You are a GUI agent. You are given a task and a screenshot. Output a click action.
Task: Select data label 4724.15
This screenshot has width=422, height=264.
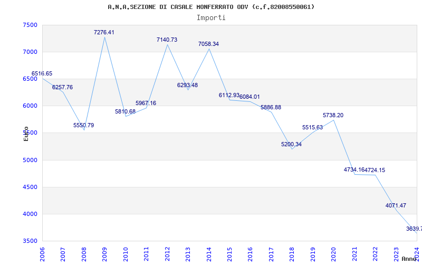coord(375,170)
